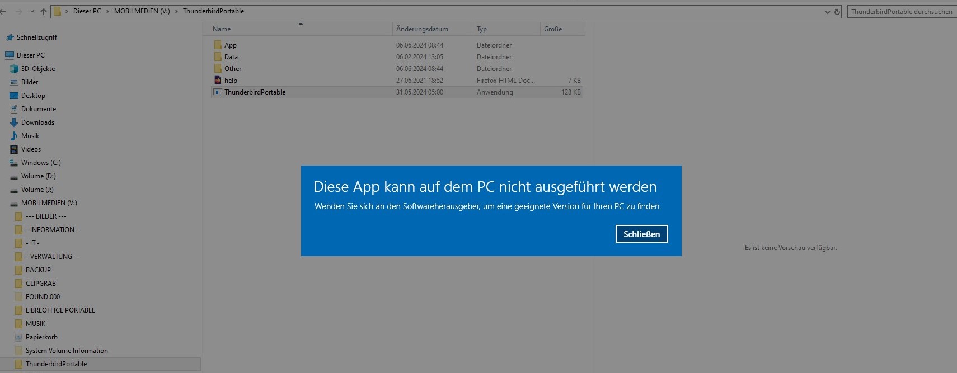Click the 27.06.2021 18:52 date cell

click(x=420, y=81)
